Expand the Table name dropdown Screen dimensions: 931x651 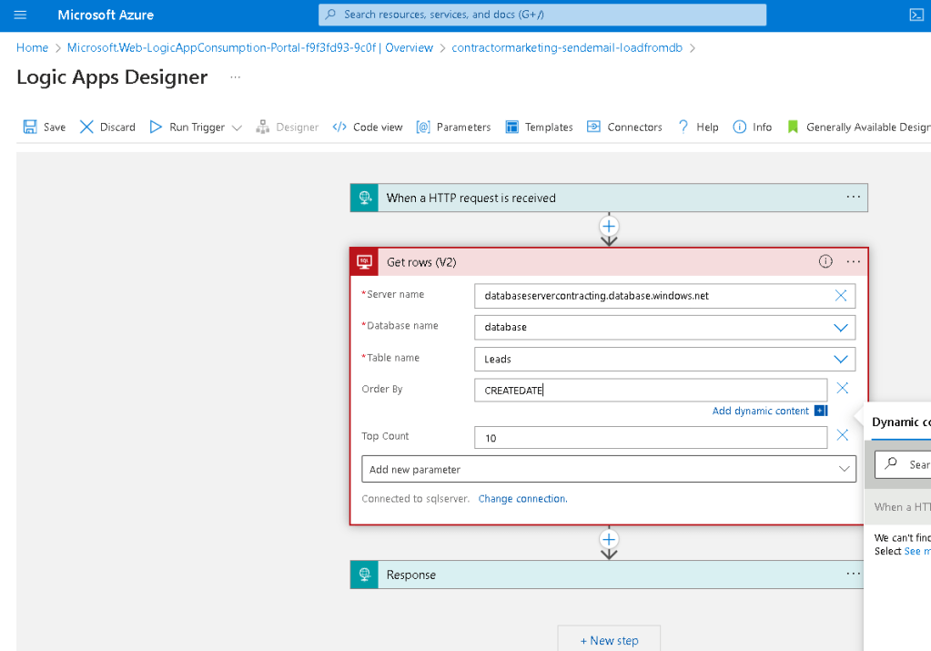tap(841, 360)
